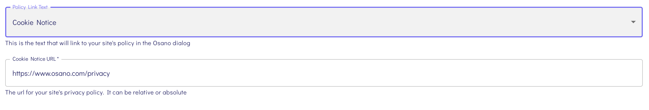Click the selected 'Cookie Notice' value

point(34,23)
